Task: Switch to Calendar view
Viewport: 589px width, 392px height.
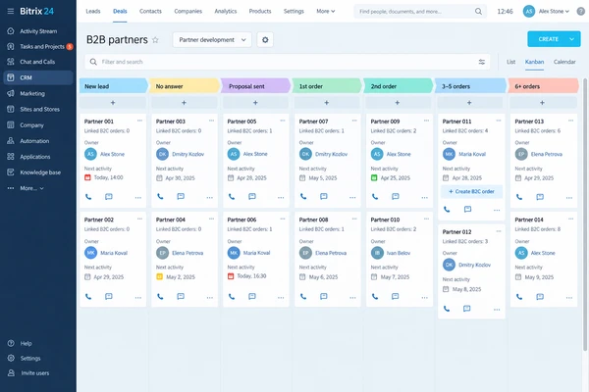Action: click(564, 62)
